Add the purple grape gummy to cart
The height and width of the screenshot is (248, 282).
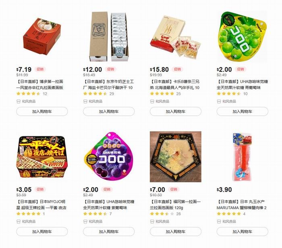point(109,232)
